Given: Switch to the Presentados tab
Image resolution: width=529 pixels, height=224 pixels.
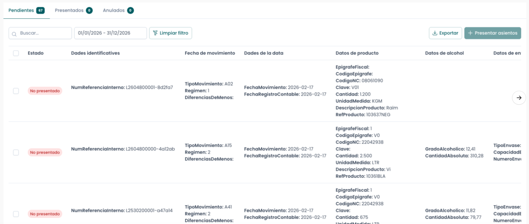Looking at the screenshot, I should (74, 11).
